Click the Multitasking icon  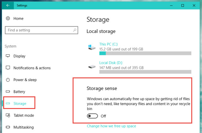[x=8, y=127]
